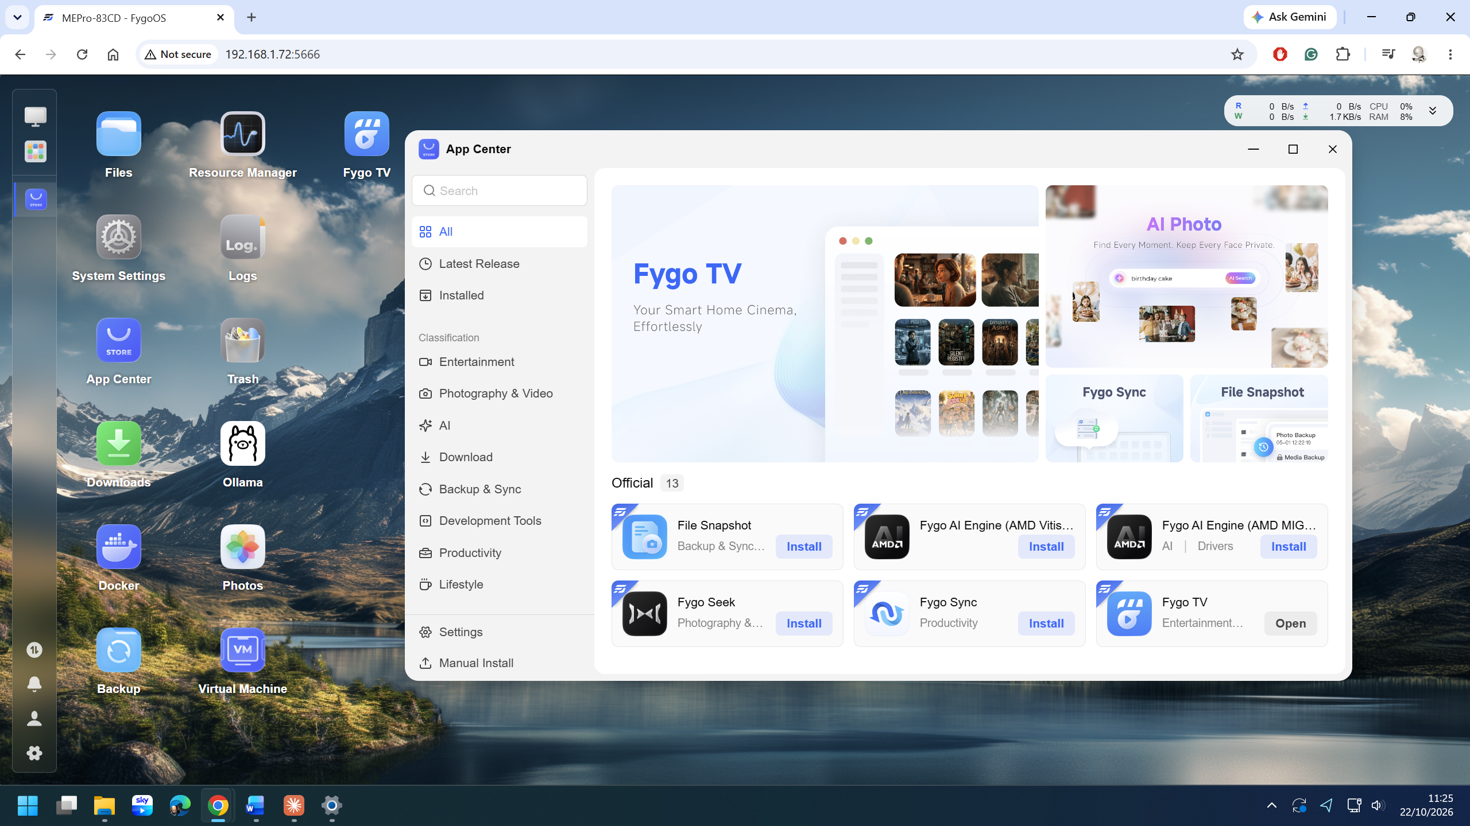
Task: Open the Logs desktop icon
Action: 242,237
